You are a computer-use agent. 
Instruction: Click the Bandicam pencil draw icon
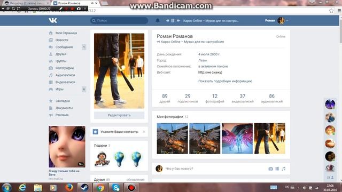click(61, 9)
